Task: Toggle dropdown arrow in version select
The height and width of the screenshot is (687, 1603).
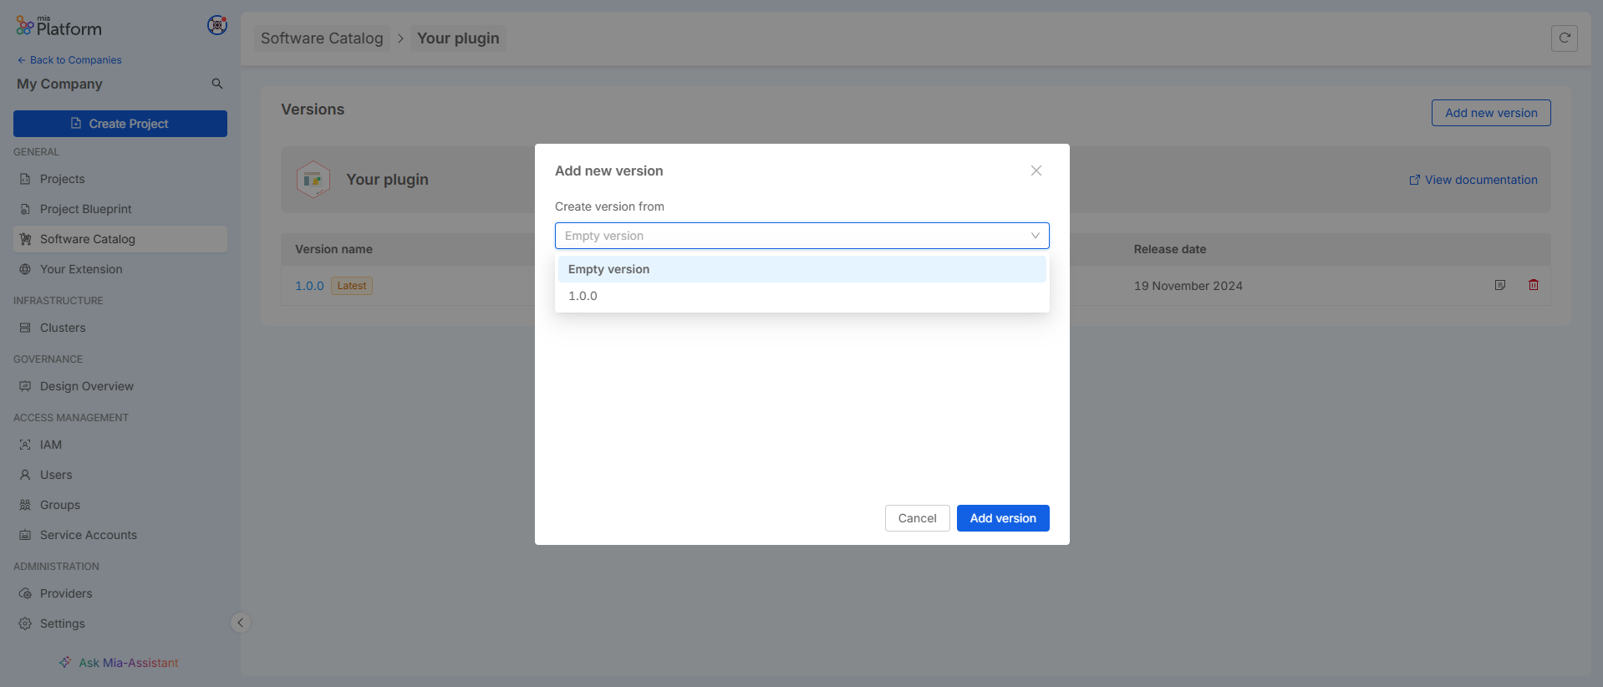Action: pos(1035,236)
